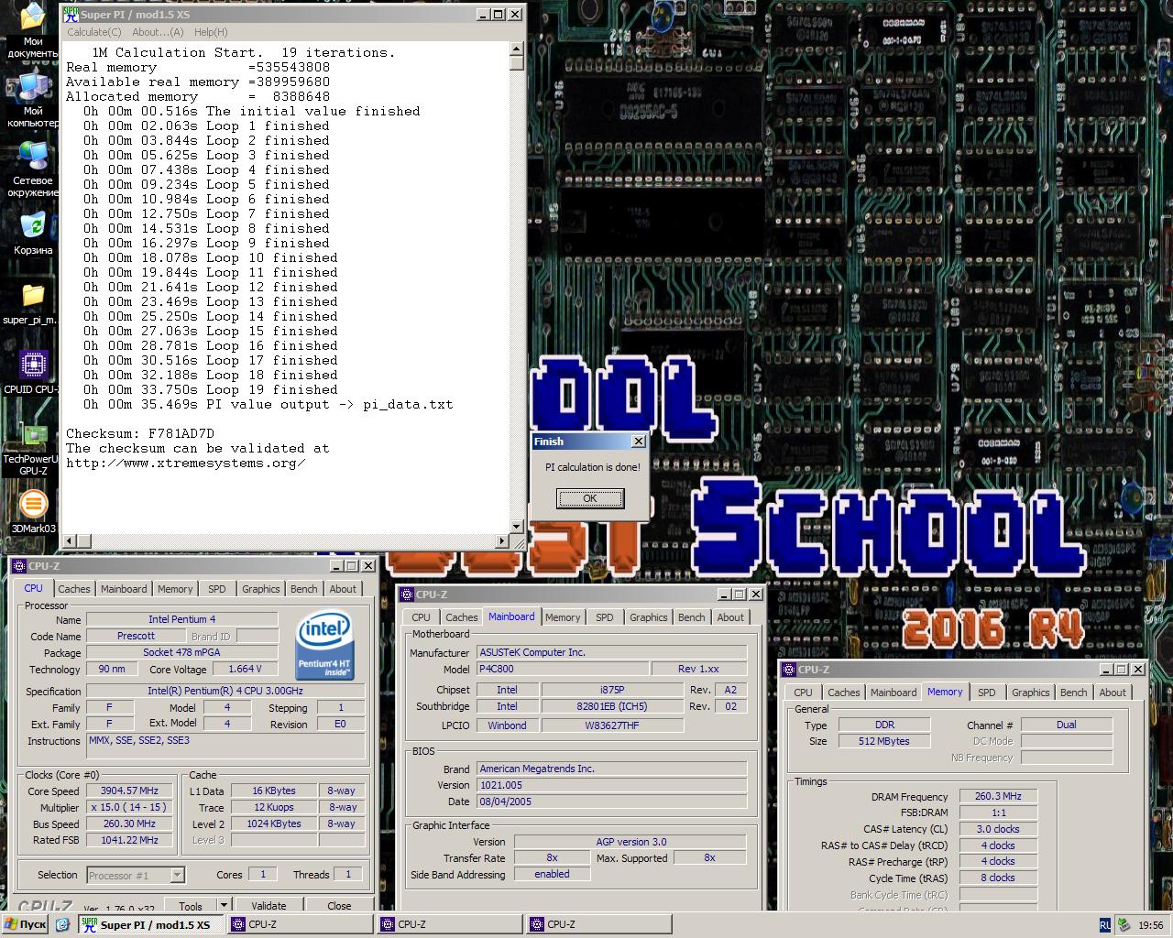Click Super PI vertical scrollbar down arrow
Screen dimensions: 1173x938
[x=517, y=527]
